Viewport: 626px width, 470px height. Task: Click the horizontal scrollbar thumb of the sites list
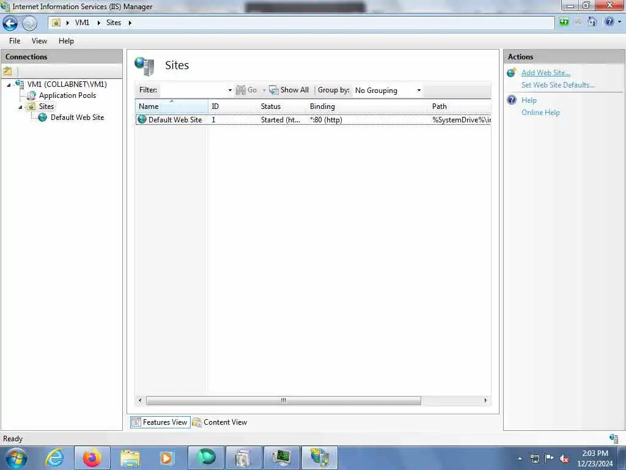pos(283,400)
